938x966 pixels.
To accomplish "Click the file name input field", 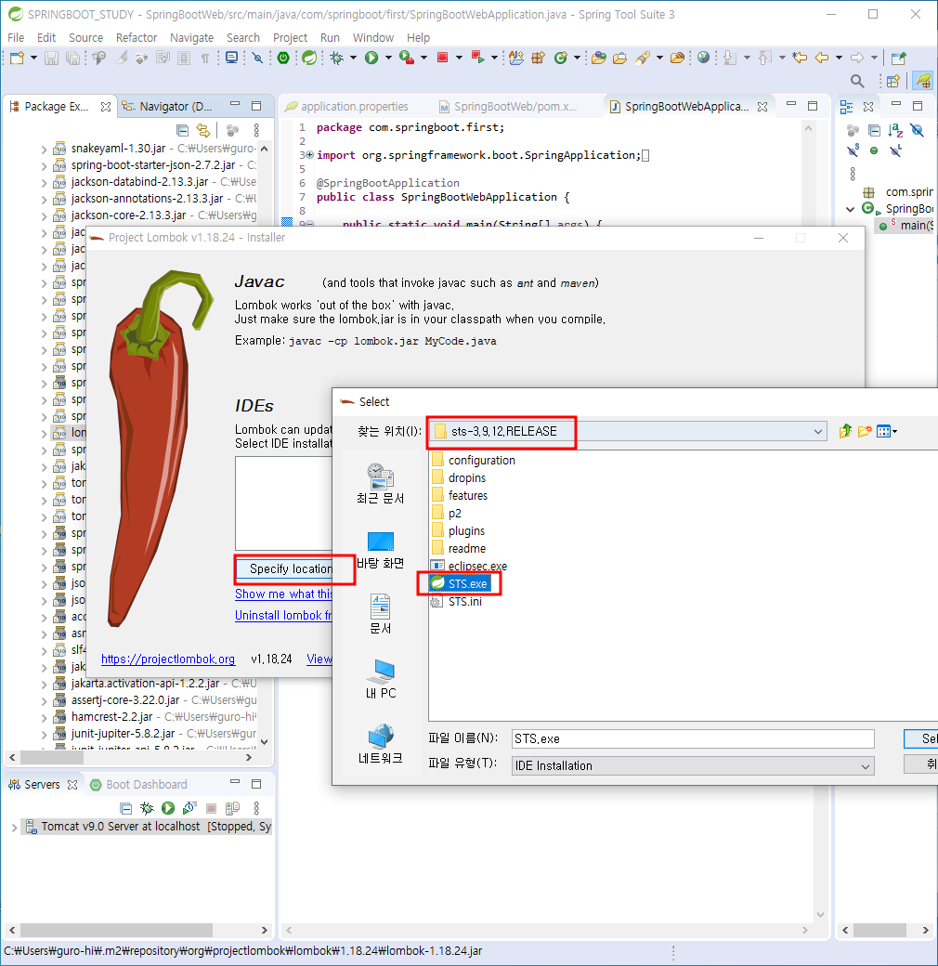I will pos(693,738).
